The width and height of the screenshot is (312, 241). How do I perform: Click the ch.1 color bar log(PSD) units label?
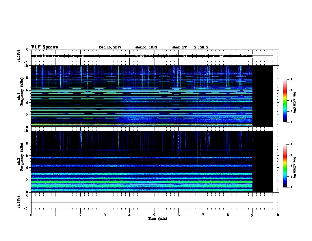[x=295, y=103]
